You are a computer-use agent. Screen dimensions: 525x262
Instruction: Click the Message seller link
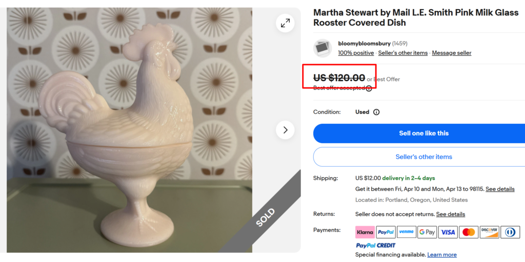[451, 53]
